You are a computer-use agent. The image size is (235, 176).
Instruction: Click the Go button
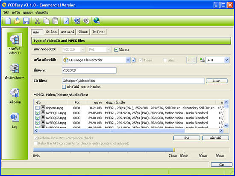(221, 164)
